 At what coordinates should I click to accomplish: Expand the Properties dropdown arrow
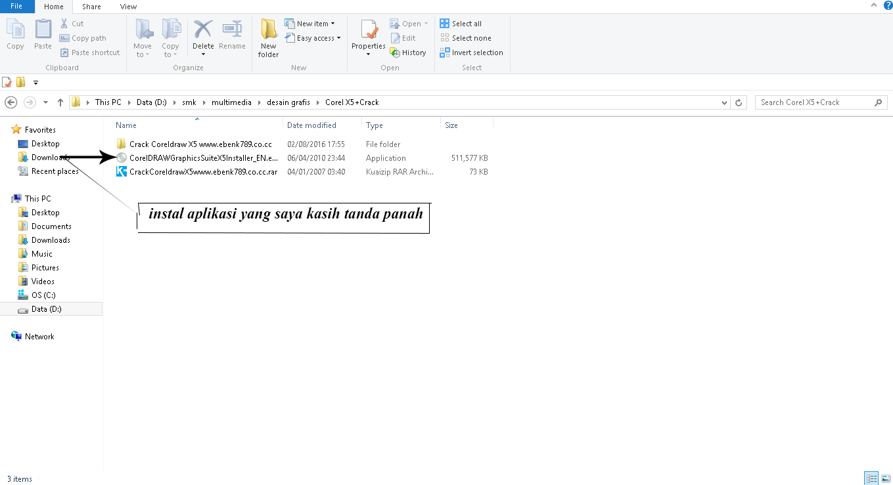369,54
